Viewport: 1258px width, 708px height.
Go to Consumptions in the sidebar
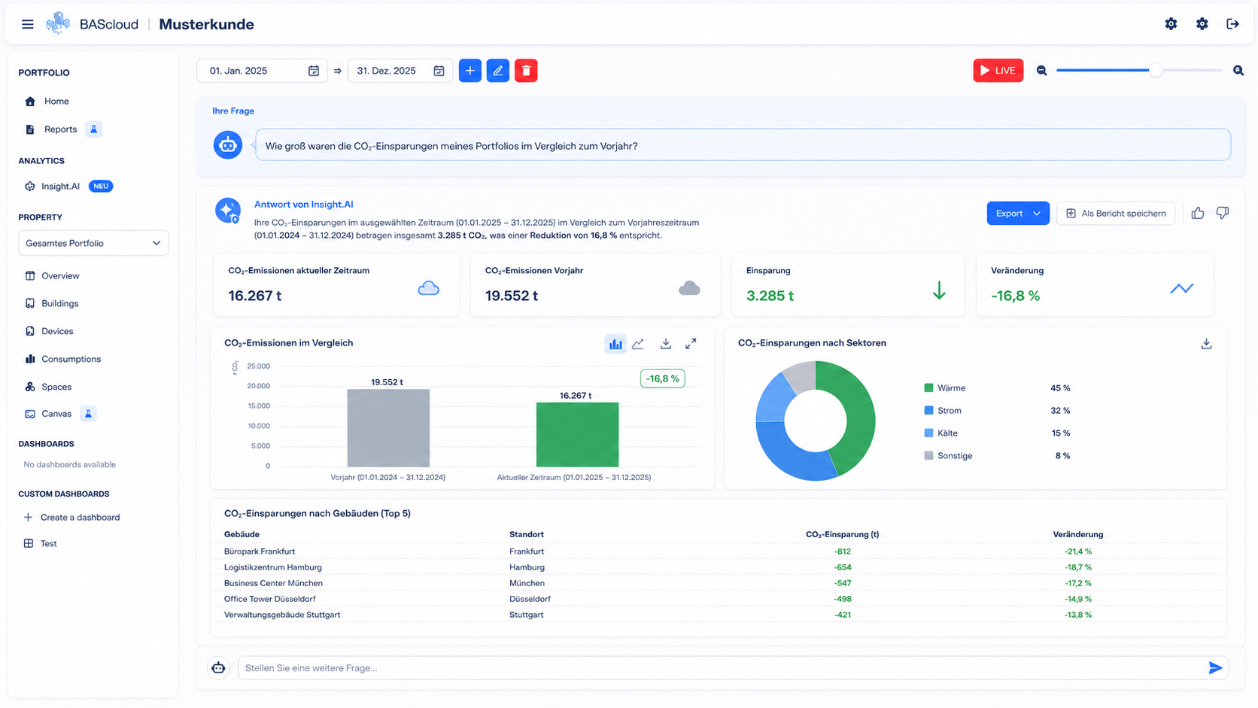tap(71, 359)
